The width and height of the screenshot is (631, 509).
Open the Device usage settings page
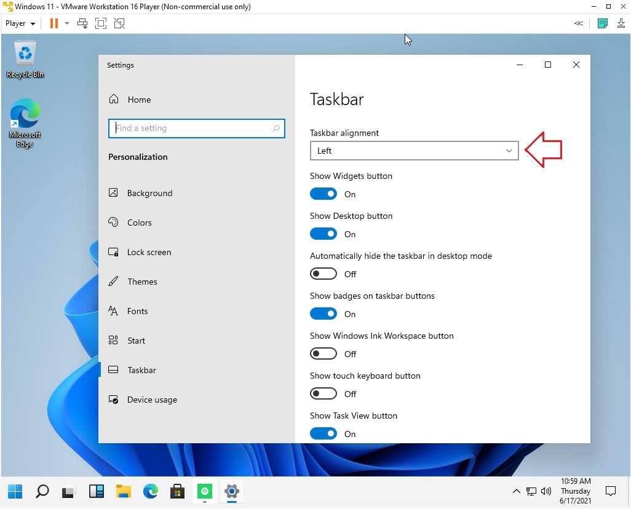pyautogui.click(x=143, y=400)
